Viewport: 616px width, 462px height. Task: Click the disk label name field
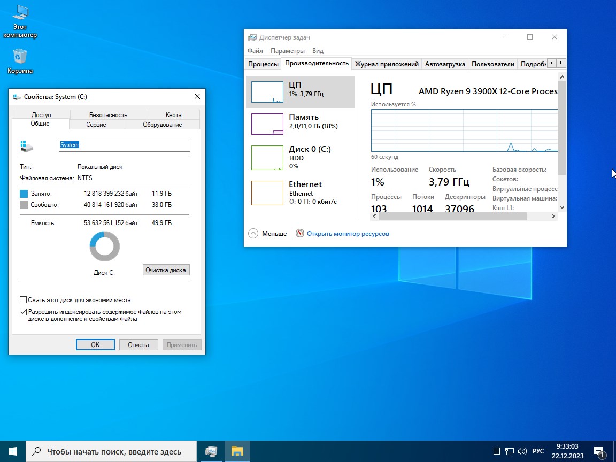pos(124,145)
